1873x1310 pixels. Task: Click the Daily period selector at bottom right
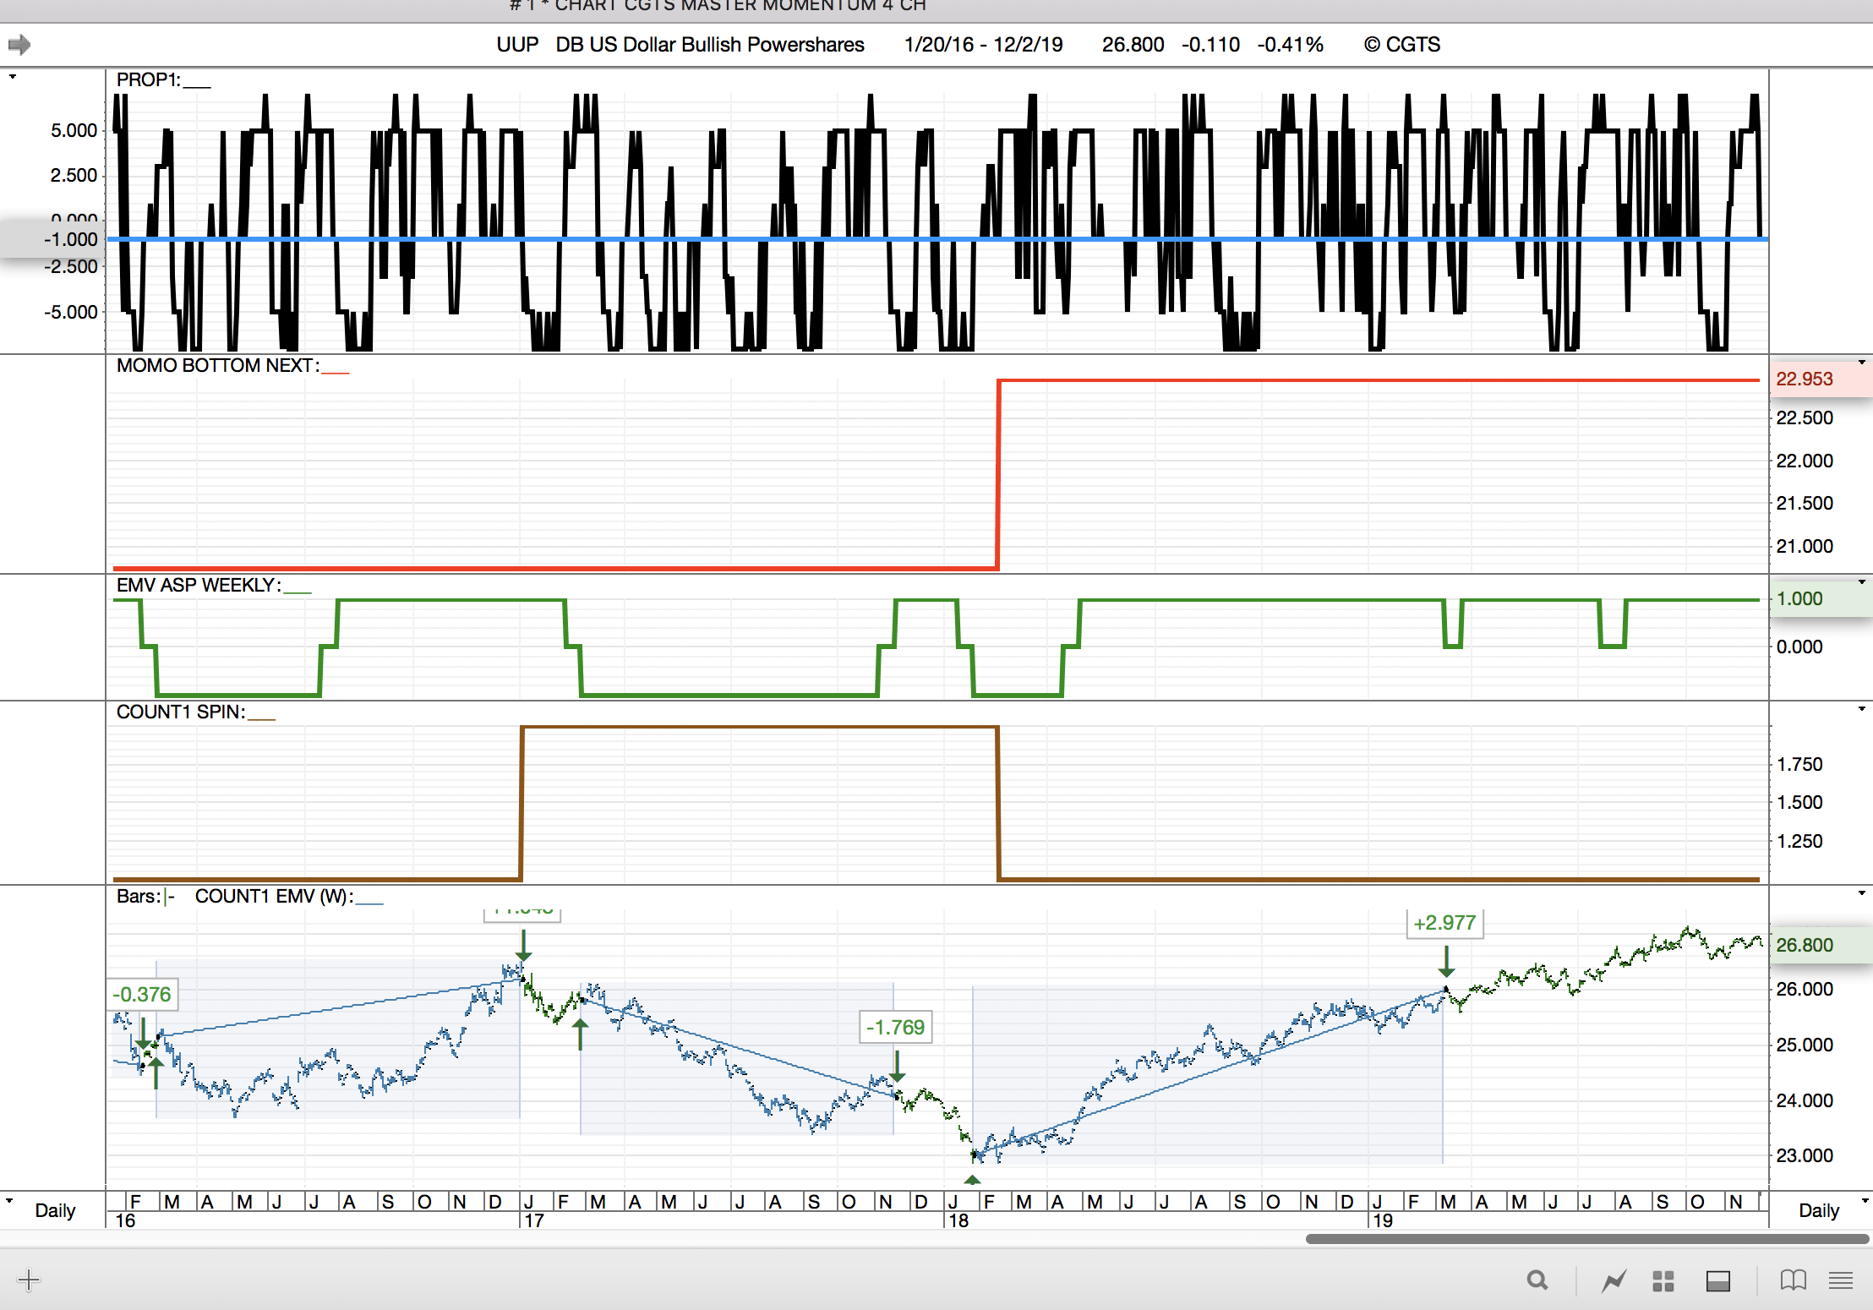pos(1819,1210)
